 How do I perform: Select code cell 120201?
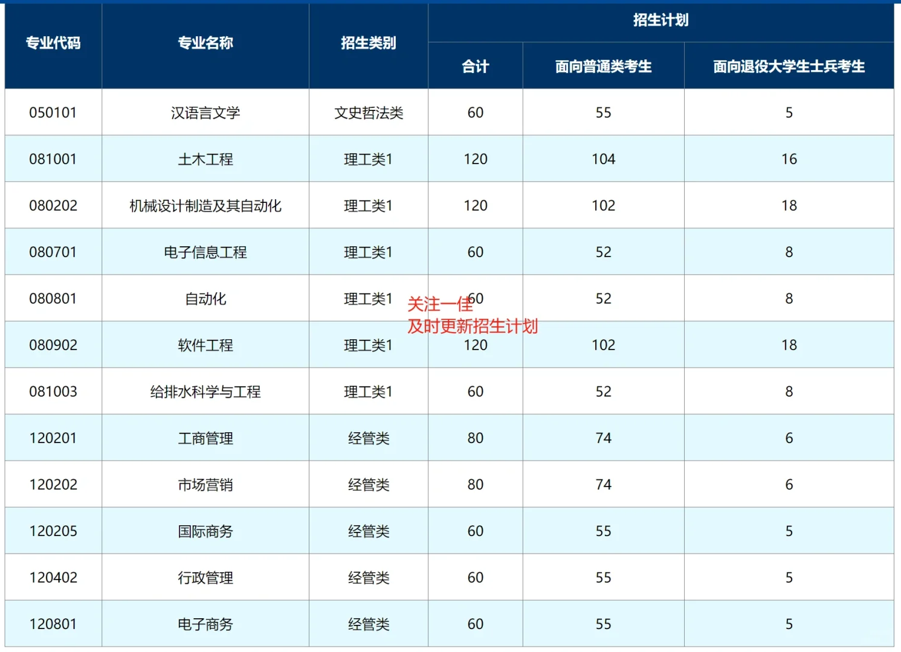pyautogui.click(x=53, y=438)
